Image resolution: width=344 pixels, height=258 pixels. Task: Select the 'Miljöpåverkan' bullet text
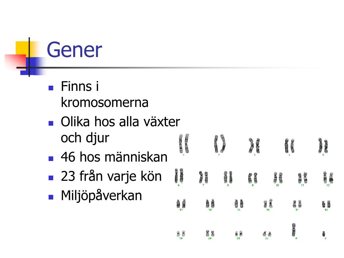coord(101,196)
